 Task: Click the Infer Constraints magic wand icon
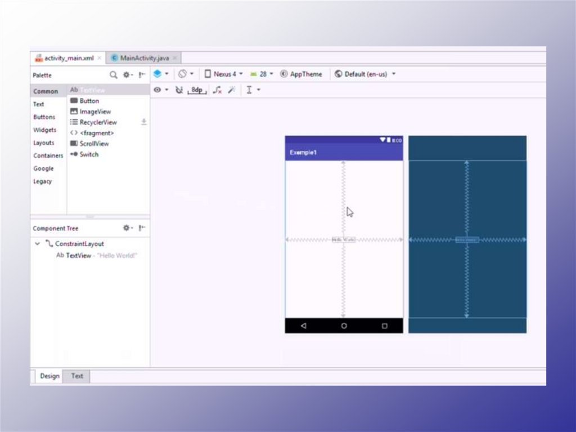click(231, 90)
